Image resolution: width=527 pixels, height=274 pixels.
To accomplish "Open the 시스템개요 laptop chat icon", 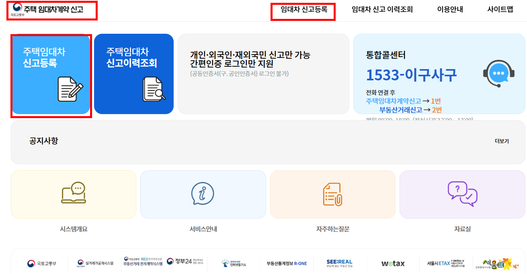I will tap(74, 193).
